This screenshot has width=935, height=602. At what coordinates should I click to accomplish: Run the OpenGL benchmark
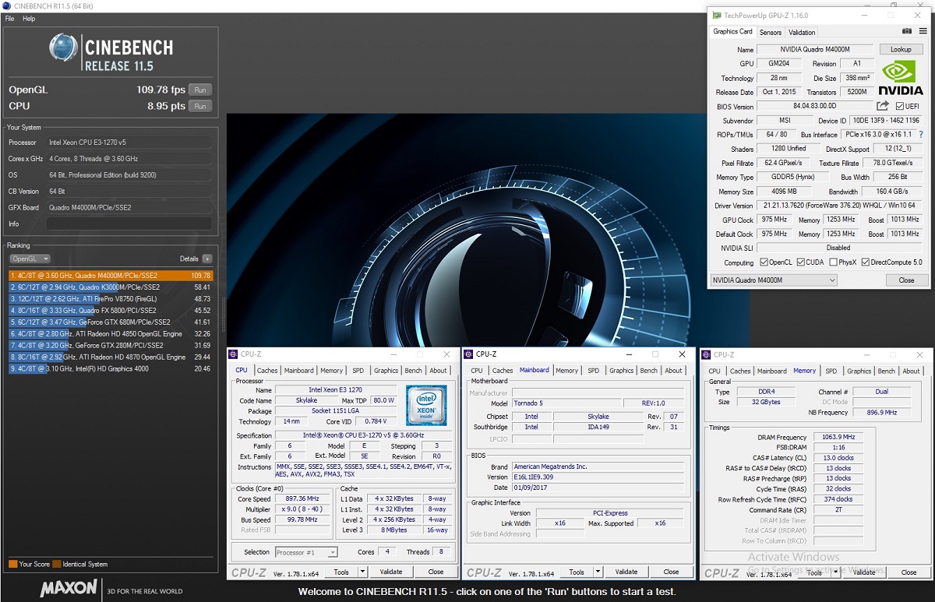click(200, 90)
